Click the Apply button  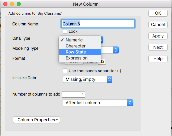tap(158, 36)
